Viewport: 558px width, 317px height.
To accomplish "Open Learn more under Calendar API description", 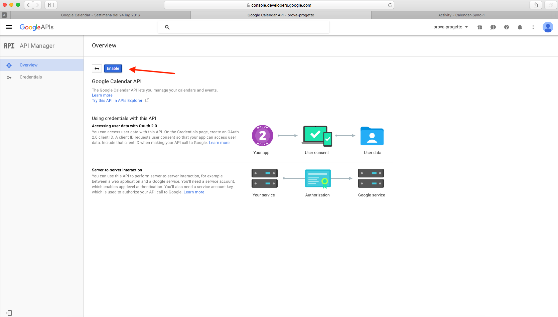I will pos(102,95).
